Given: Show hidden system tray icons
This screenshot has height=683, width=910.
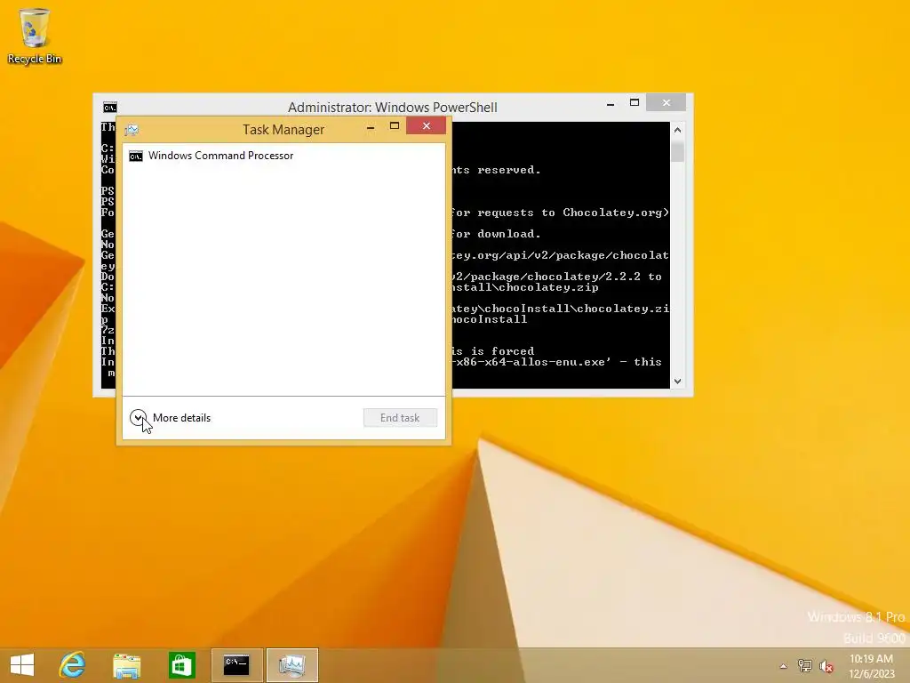Looking at the screenshot, I should (784, 666).
